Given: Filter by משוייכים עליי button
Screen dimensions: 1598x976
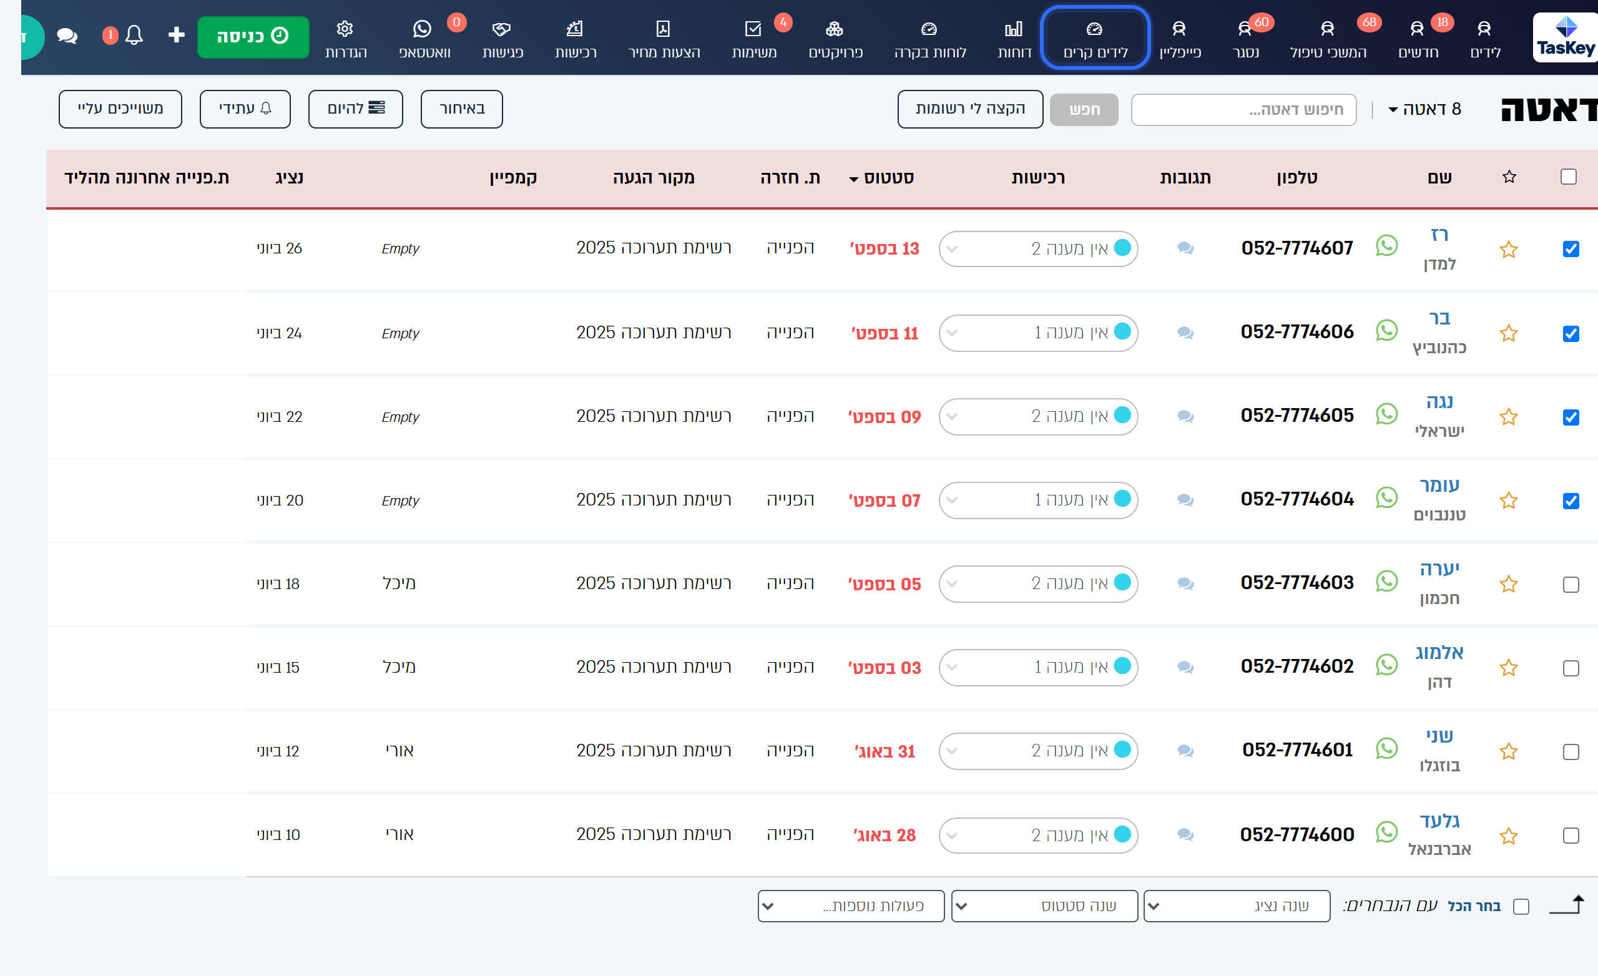Looking at the screenshot, I should click(x=120, y=109).
